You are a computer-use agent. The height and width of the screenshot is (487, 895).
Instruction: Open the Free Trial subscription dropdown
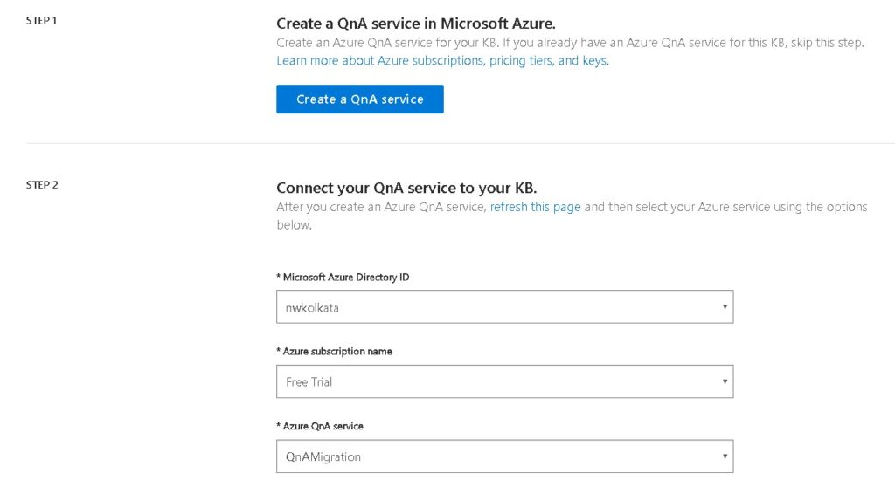[504, 381]
